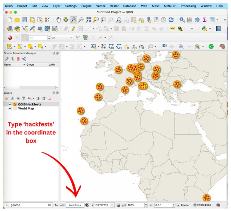The image size is (231, 211).
Task: Open Layer Styling panel brush icon
Action: [x=7, y=98]
